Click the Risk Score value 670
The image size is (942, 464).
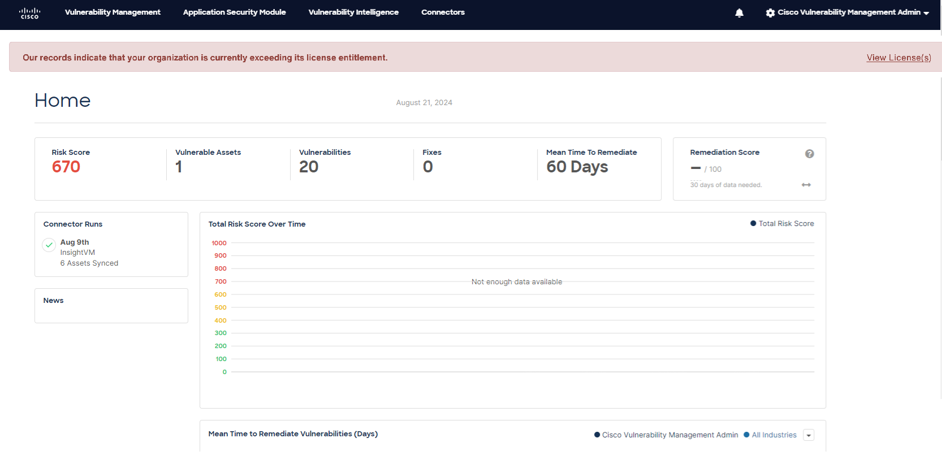click(x=66, y=167)
